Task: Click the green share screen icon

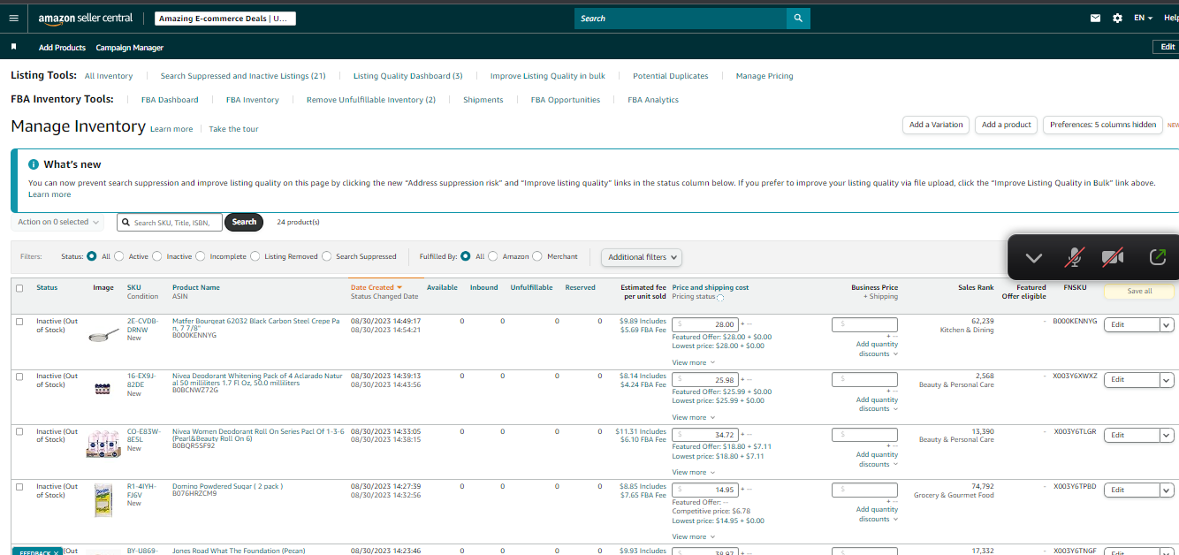Action: [1158, 257]
